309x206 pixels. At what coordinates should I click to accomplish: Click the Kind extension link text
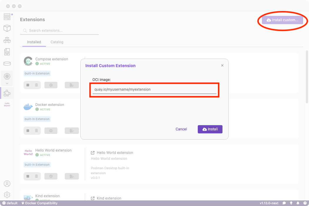[109, 198]
